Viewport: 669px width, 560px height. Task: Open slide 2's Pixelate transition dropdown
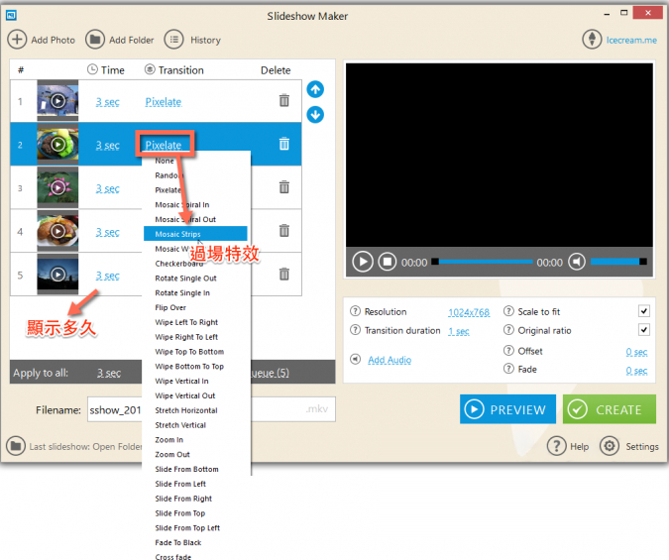pos(164,145)
